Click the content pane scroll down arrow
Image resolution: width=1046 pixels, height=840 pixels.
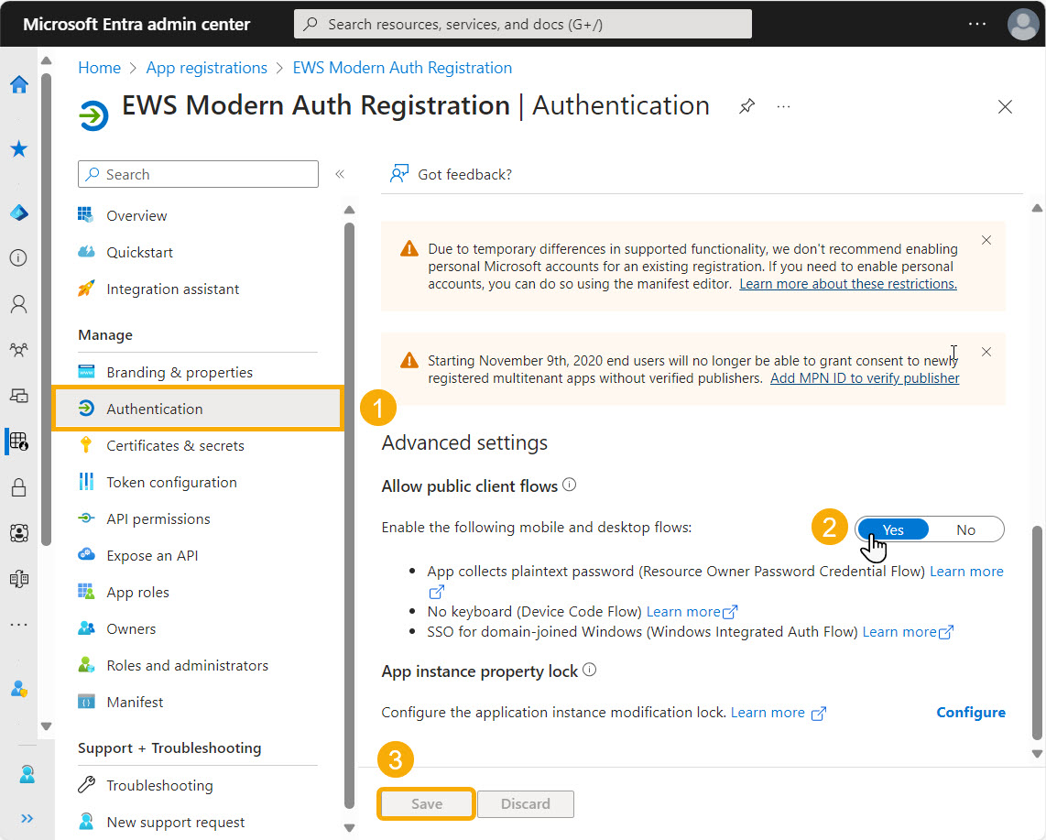click(1037, 754)
